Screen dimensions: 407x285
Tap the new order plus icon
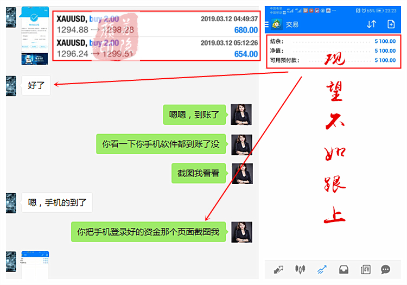391,24
